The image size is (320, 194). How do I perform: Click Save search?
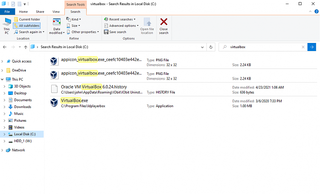115,32
